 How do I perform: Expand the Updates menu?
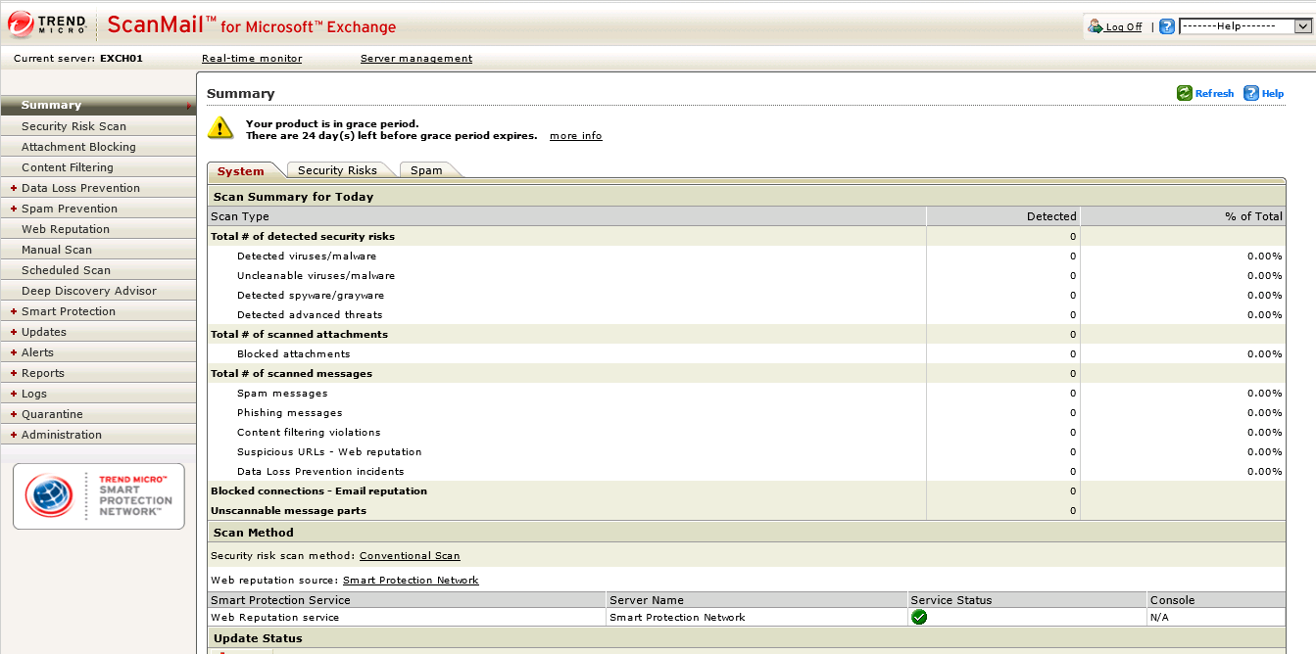tap(13, 332)
